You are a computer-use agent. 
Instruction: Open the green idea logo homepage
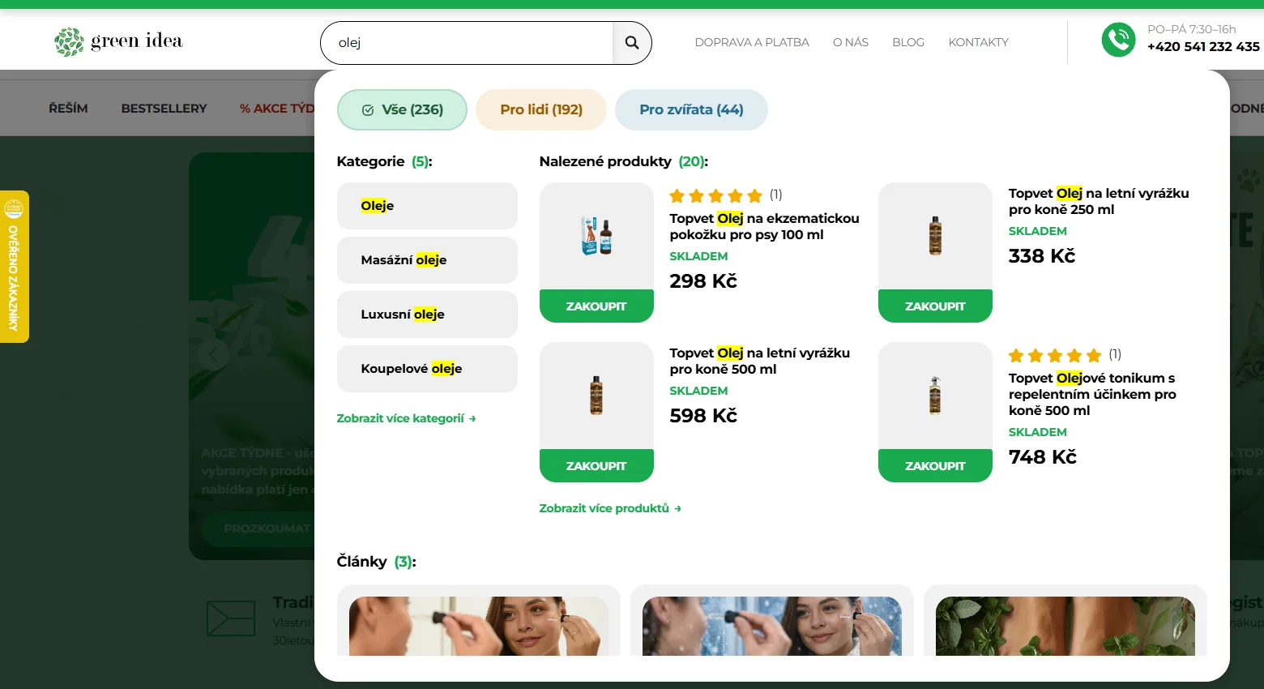click(118, 41)
